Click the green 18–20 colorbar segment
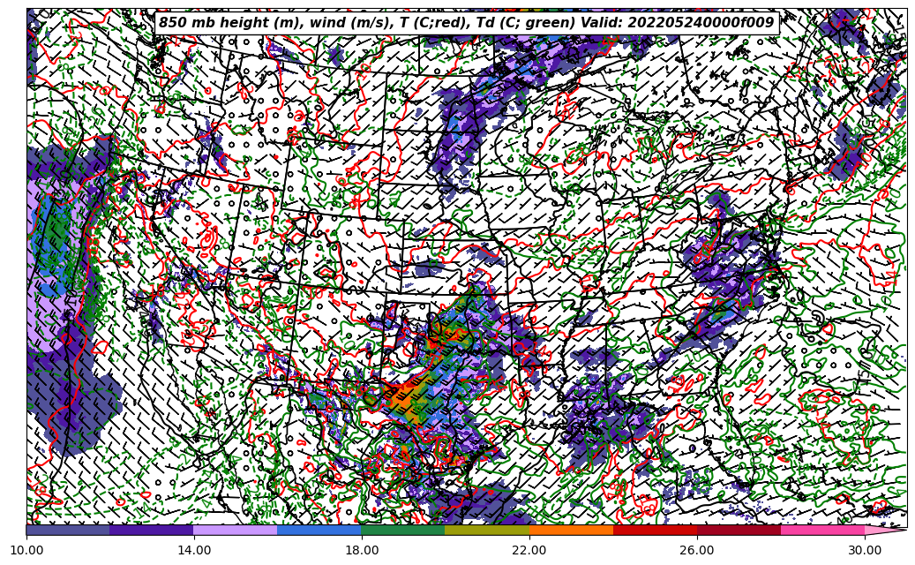Viewport: 915px width, 565px height. click(403, 530)
